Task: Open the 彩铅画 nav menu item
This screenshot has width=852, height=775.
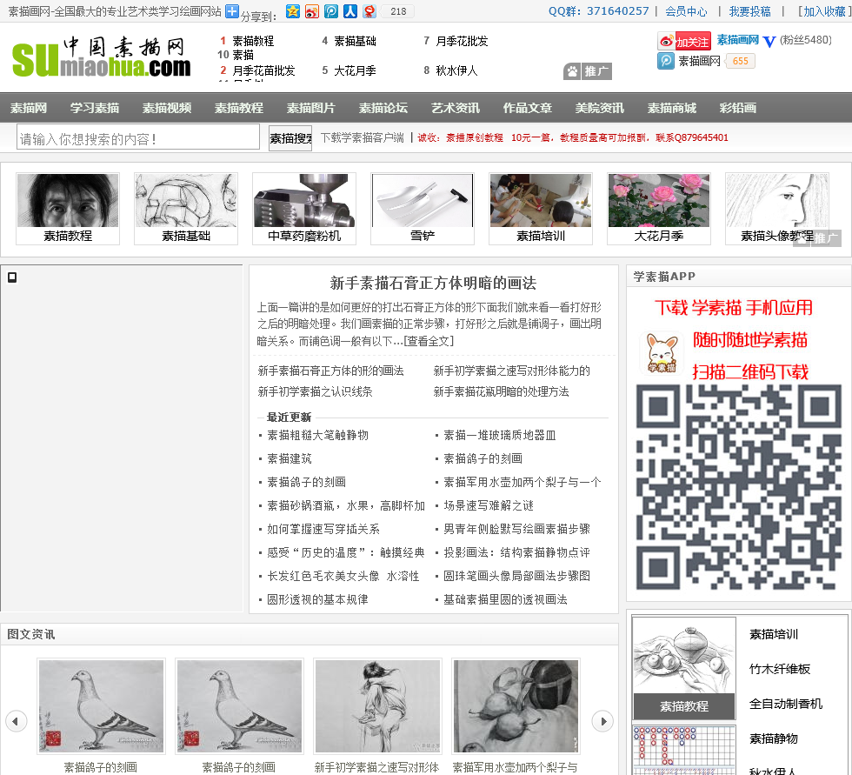Action: (738, 108)
